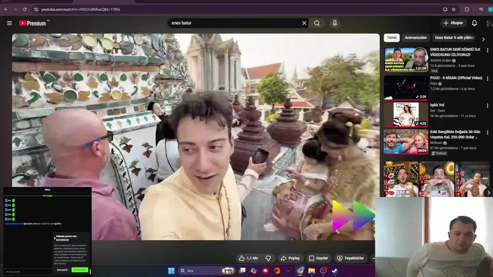Open File Explorer from taskbar
Viewport: 493px width, 277px height.
(312, 271)
